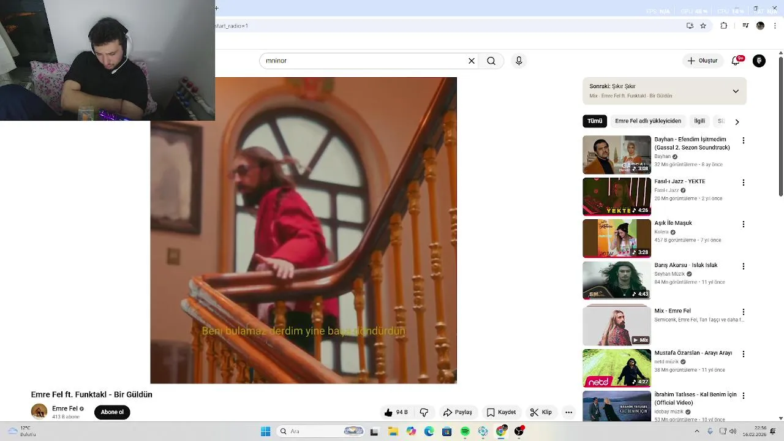This screenshot has width=784, height=441.
Task: Click the İbrahim Tatlıses Kal Benim İçin title
Action: (695, 399)
